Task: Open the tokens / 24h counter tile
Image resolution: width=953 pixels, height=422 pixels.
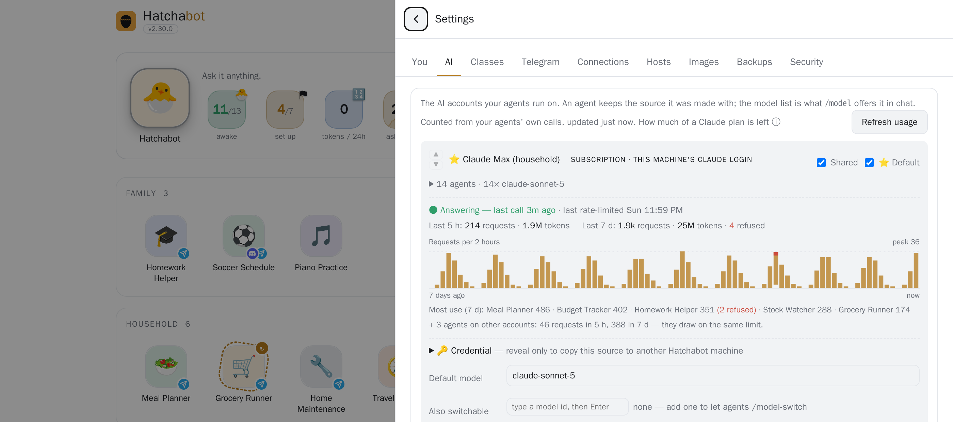Action: point(344,110)
